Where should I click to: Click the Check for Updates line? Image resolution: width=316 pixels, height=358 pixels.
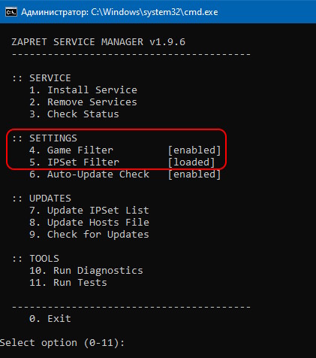pos(89,235)
